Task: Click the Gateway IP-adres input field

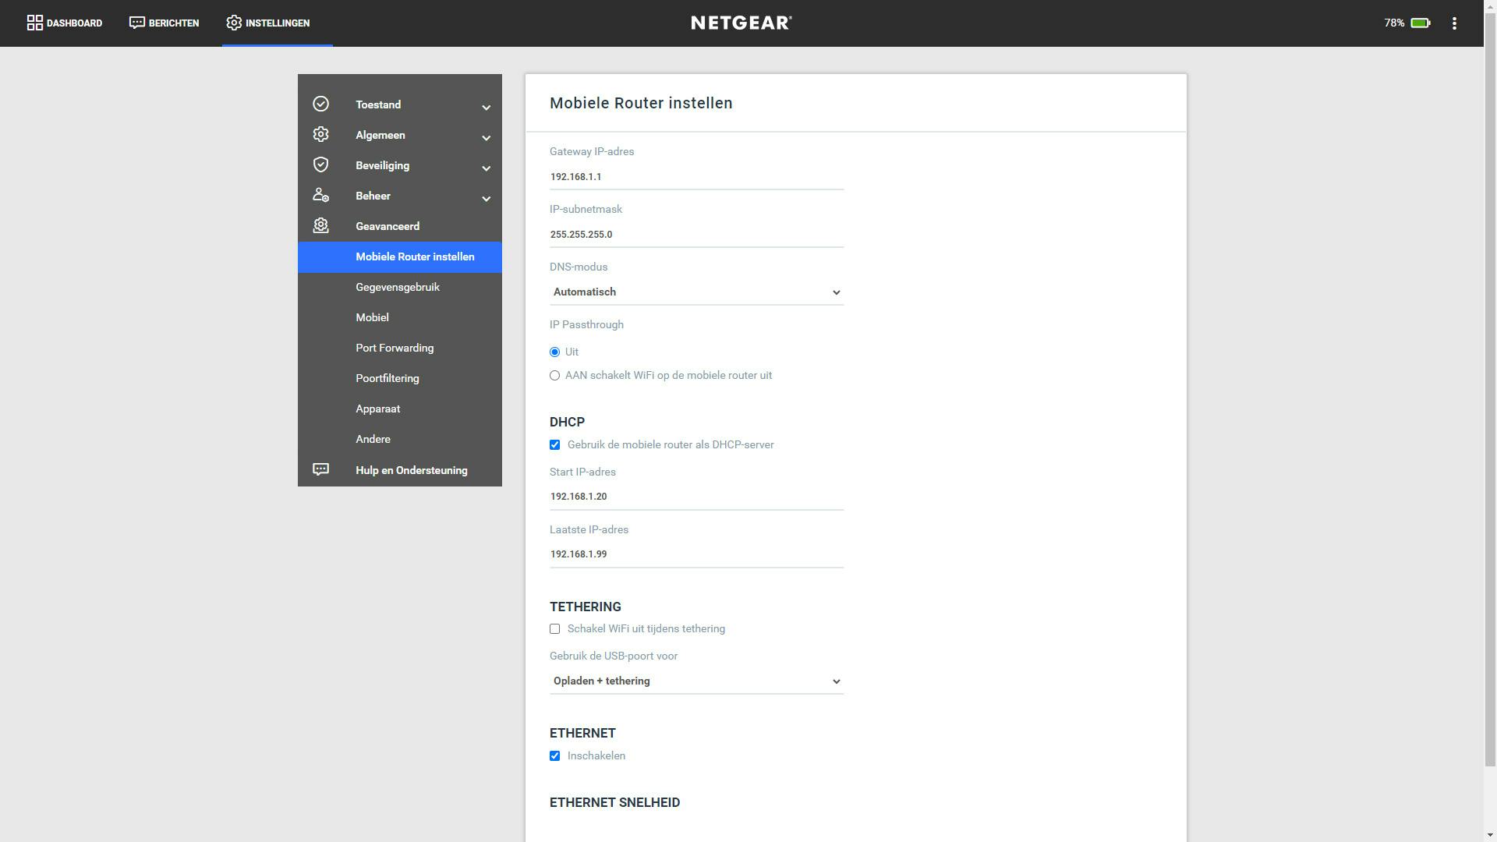Action: (695, 177)
